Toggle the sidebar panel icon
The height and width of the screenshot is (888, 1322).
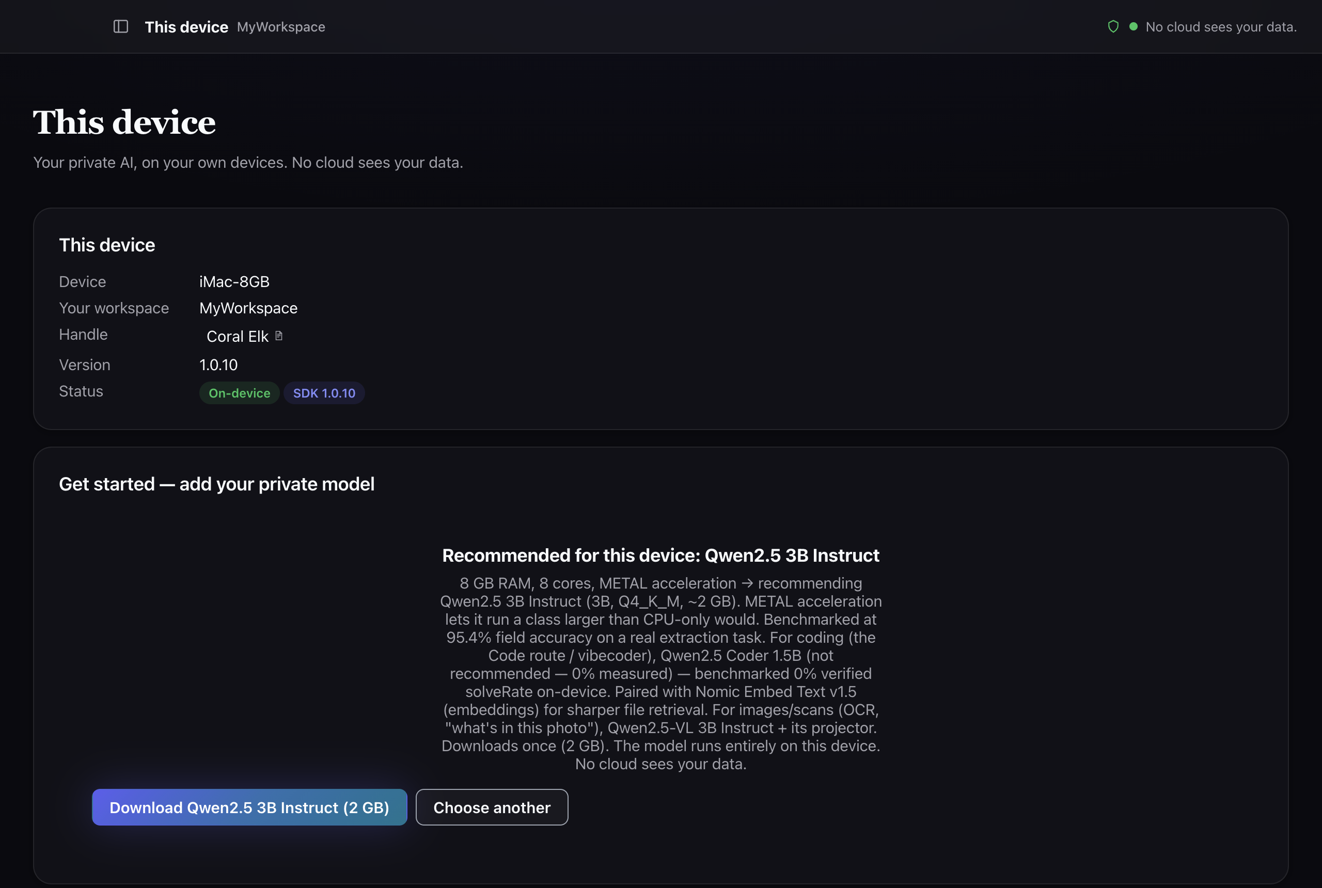pyautogui.click(x=121, y=27)
